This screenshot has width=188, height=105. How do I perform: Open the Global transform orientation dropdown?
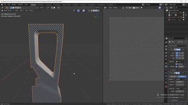tap(41, 8)
